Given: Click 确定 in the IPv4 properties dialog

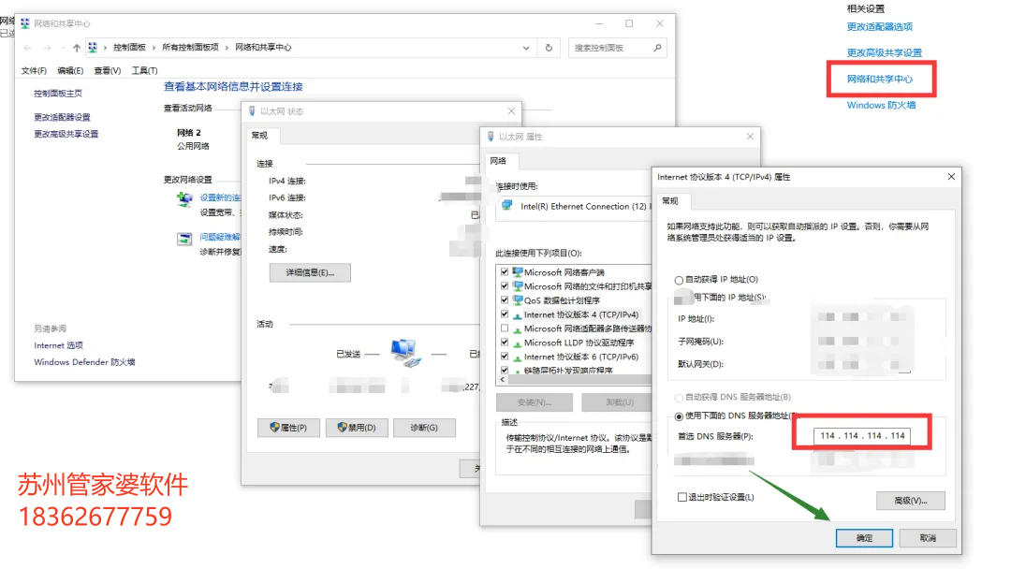Looking at the screenshot, I should tap(864, 538).
